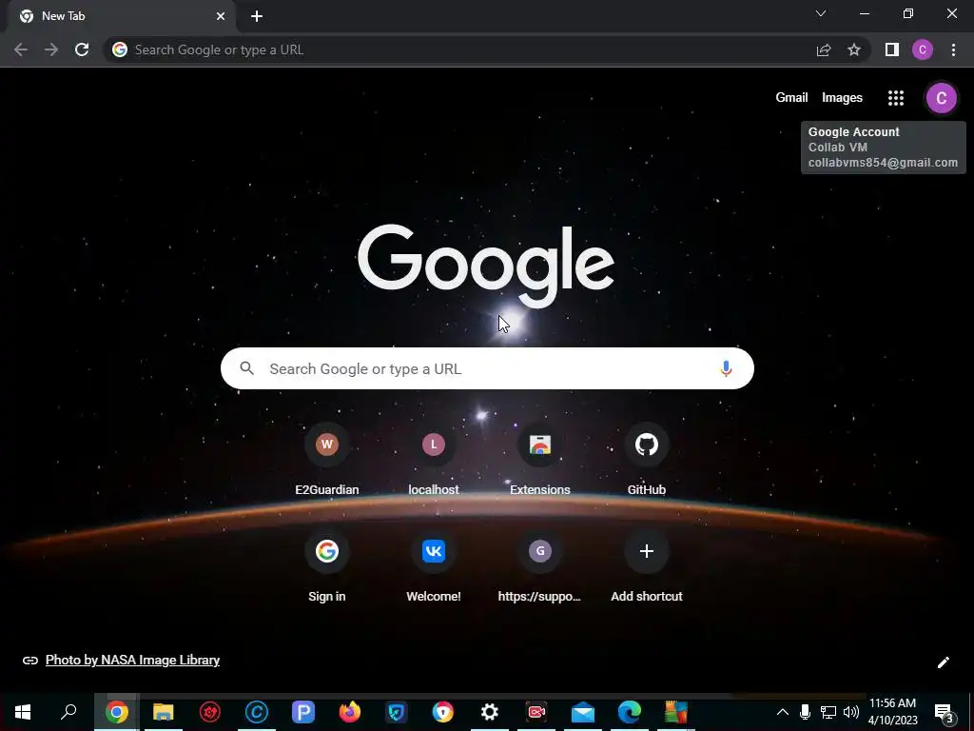Open the https://suppo... shortcut

tap(540, 567)
